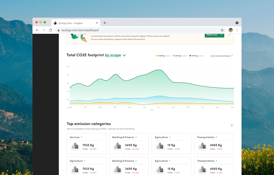Bookmark this page using the star icon

222,30
